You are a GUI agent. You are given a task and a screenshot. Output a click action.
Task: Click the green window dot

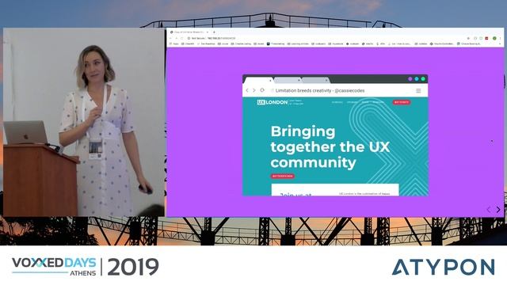pos(423,79)
